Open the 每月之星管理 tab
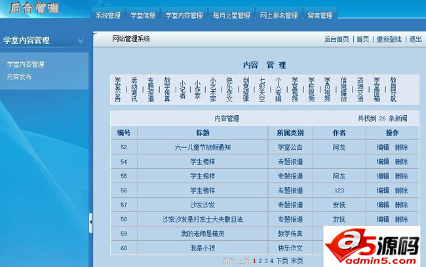The image size is (426, 267). 231,16
